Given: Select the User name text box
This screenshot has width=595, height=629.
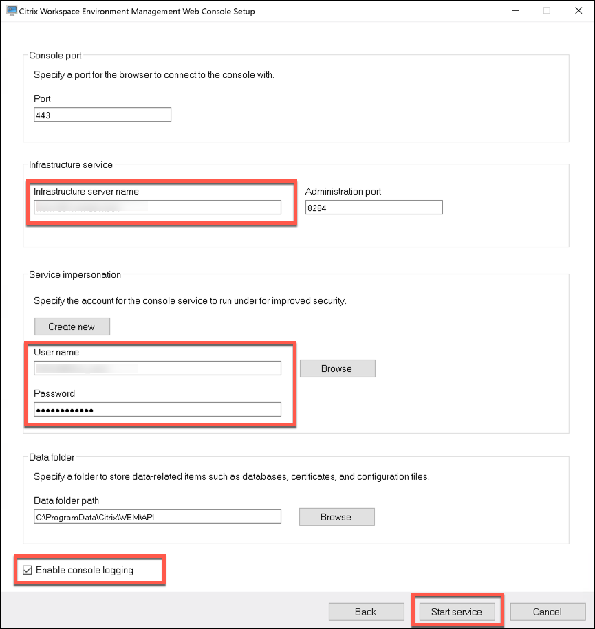Looking at the screenshot, I should coord(158,368).
